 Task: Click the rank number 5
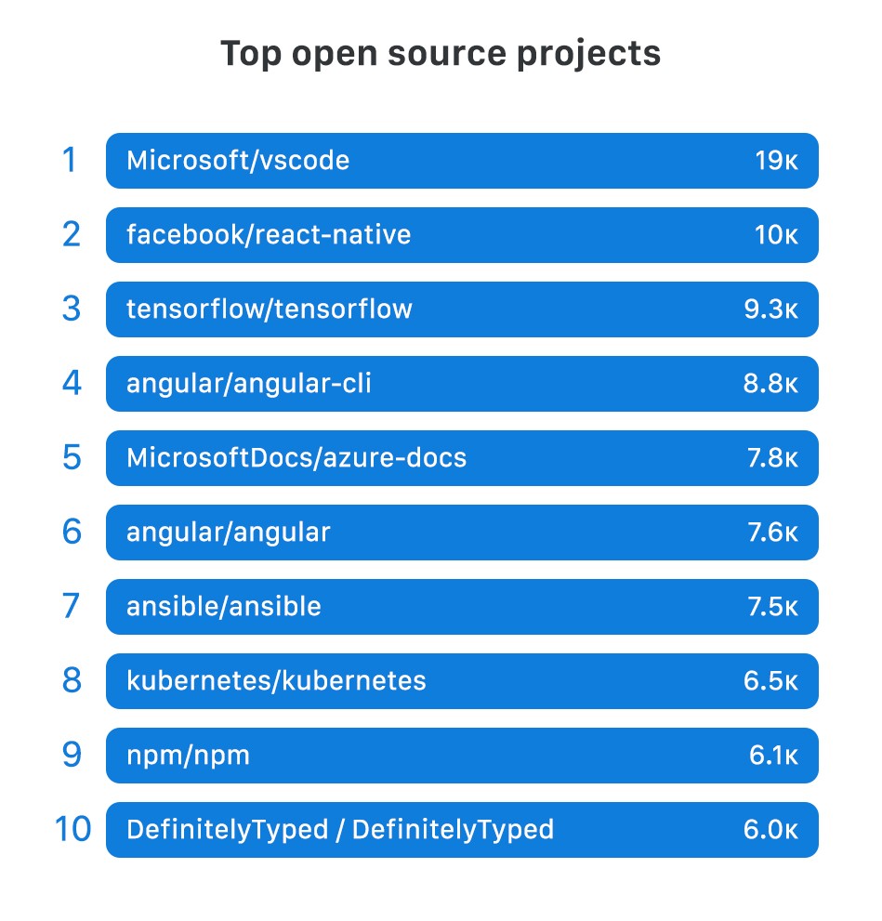point(72,458)
